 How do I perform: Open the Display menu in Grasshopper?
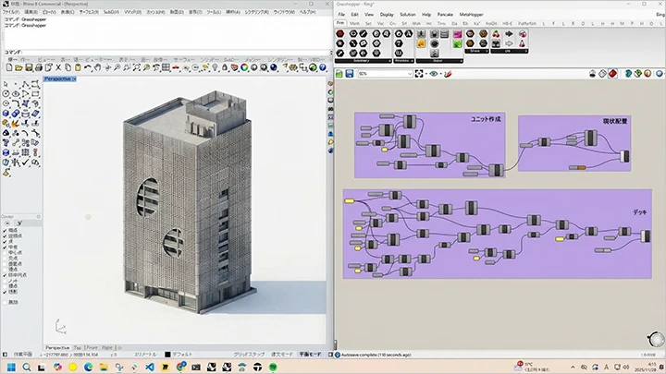387,15
